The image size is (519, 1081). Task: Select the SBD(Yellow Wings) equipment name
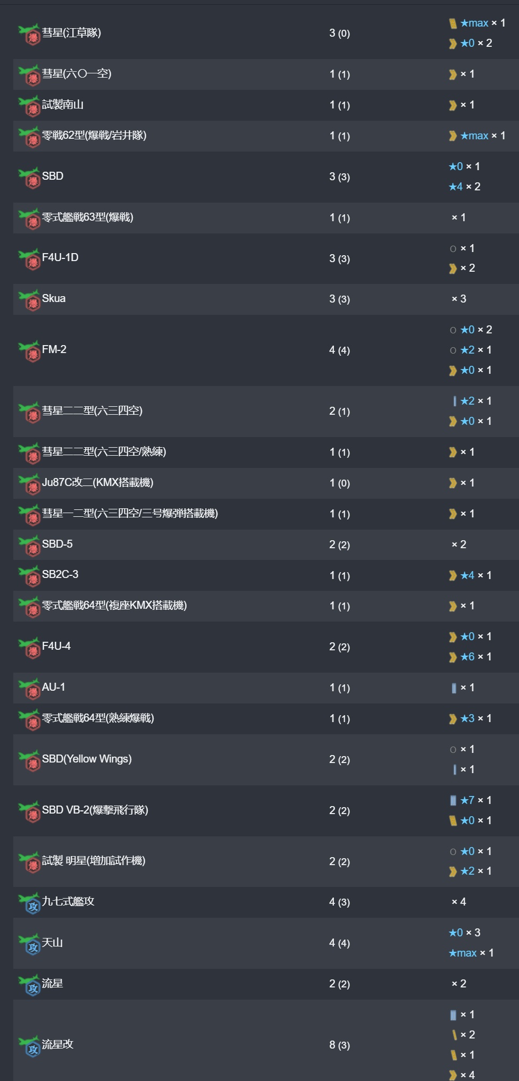click(x=87, y=759)
